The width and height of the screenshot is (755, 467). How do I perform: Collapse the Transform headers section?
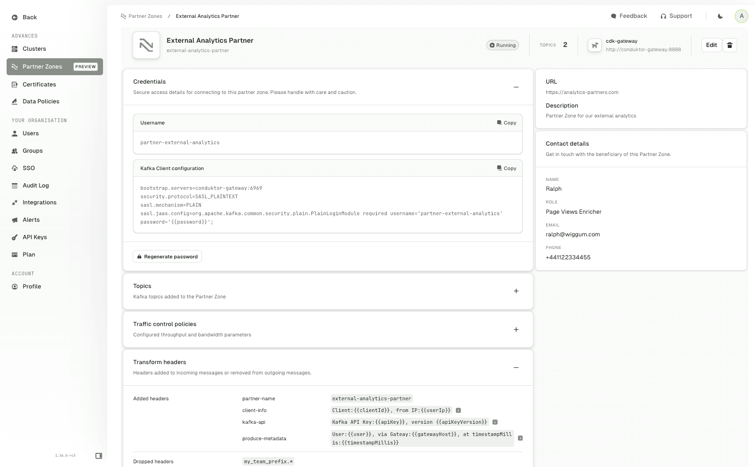516,367
